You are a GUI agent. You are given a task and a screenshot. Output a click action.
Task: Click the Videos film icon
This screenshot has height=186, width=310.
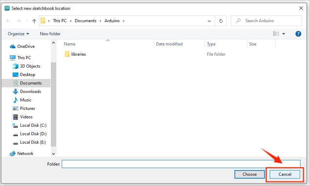coord(16,117)
